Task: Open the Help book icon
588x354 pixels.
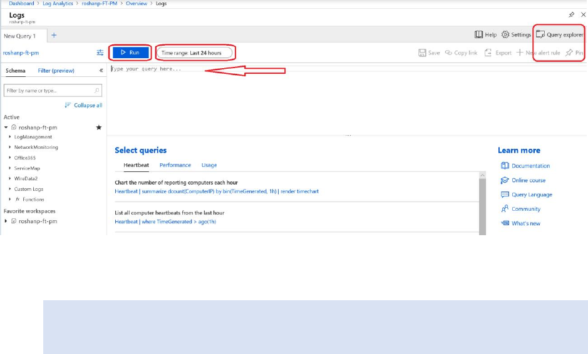Action: [x=479, y=34]
